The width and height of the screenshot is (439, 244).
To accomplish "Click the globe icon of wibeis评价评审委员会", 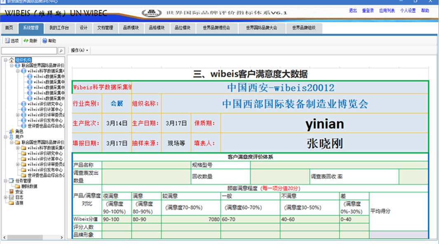I will [x=24, y=115].
